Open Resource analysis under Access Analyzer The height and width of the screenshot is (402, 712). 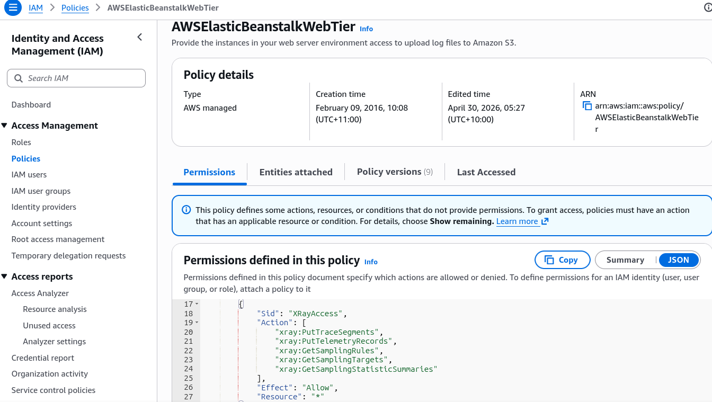pos(55,309)
